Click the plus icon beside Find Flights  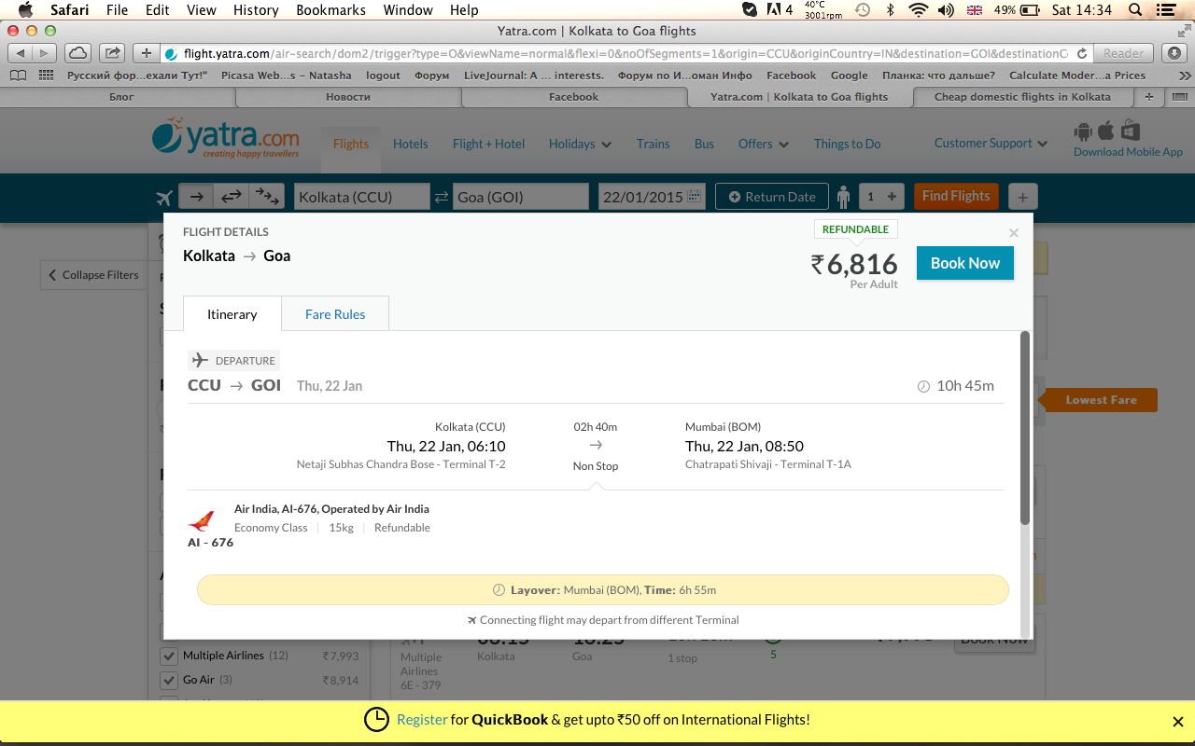(1023, 197)
